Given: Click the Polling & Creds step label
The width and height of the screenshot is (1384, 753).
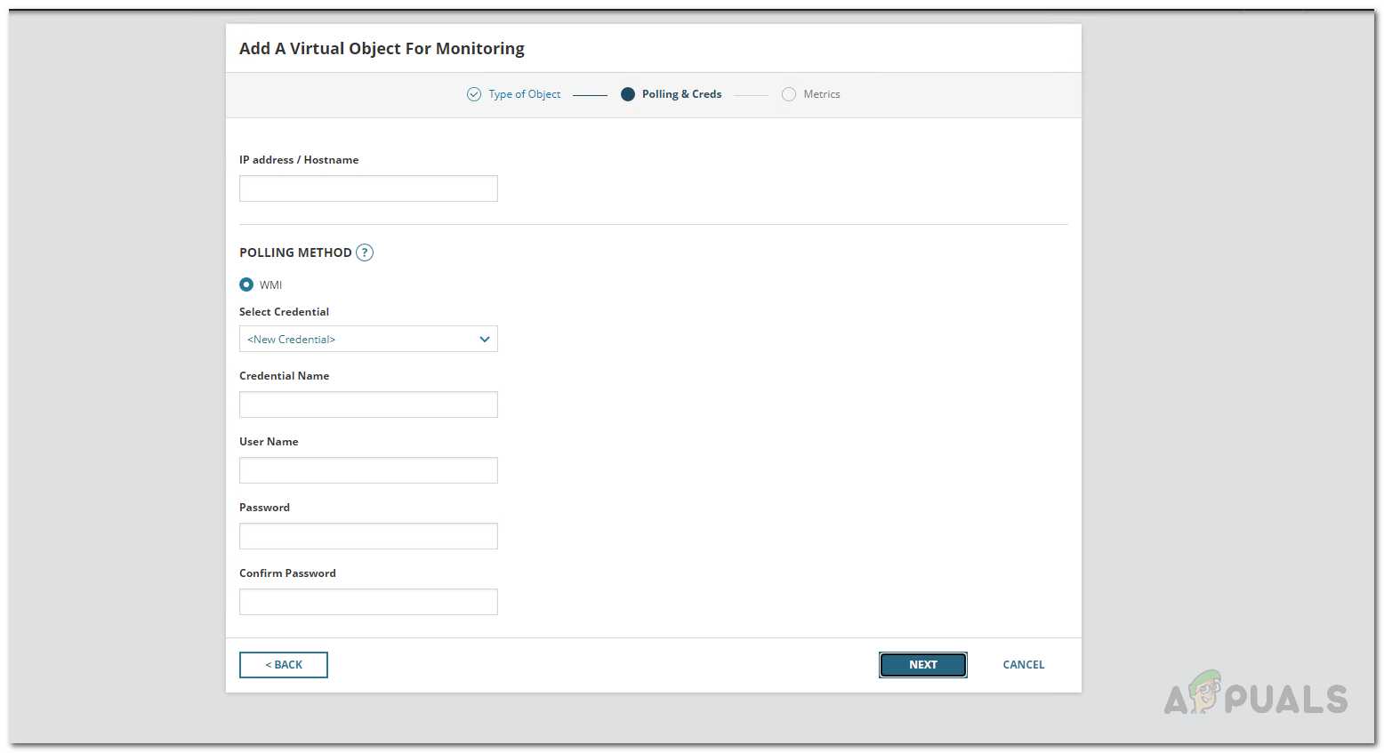Looking at the screenshot, I should coord(681,94).
